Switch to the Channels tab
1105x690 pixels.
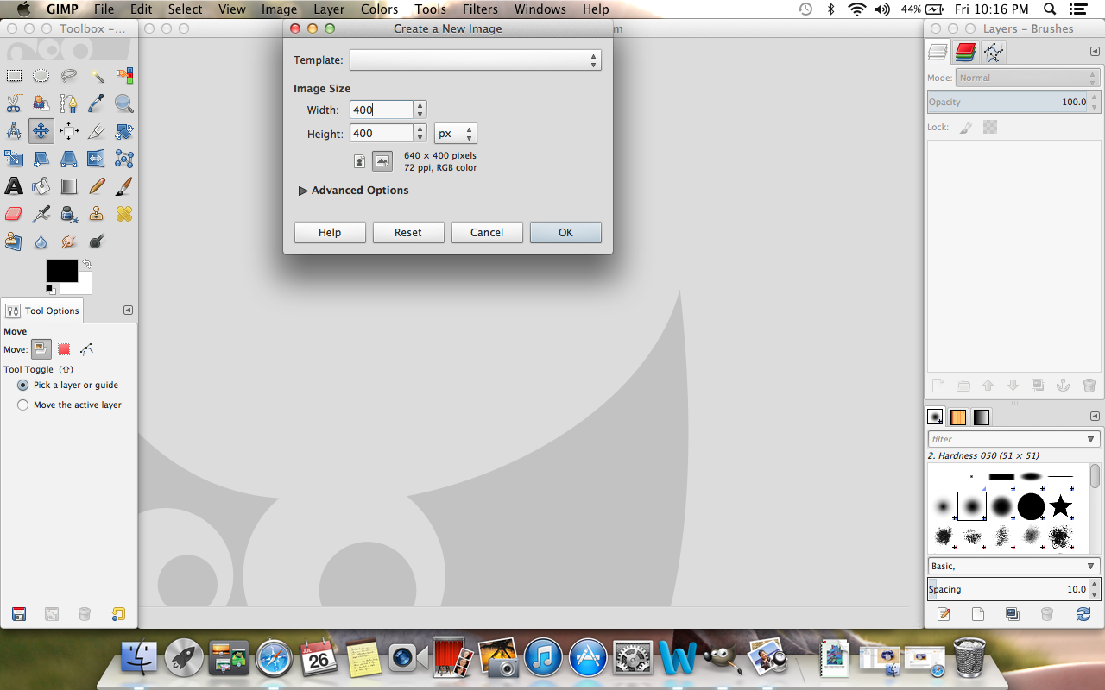coord(966,53)
